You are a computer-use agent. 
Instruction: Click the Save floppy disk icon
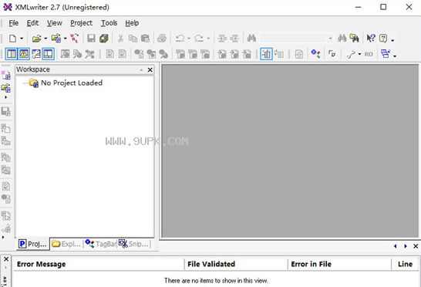coord(91,39)
